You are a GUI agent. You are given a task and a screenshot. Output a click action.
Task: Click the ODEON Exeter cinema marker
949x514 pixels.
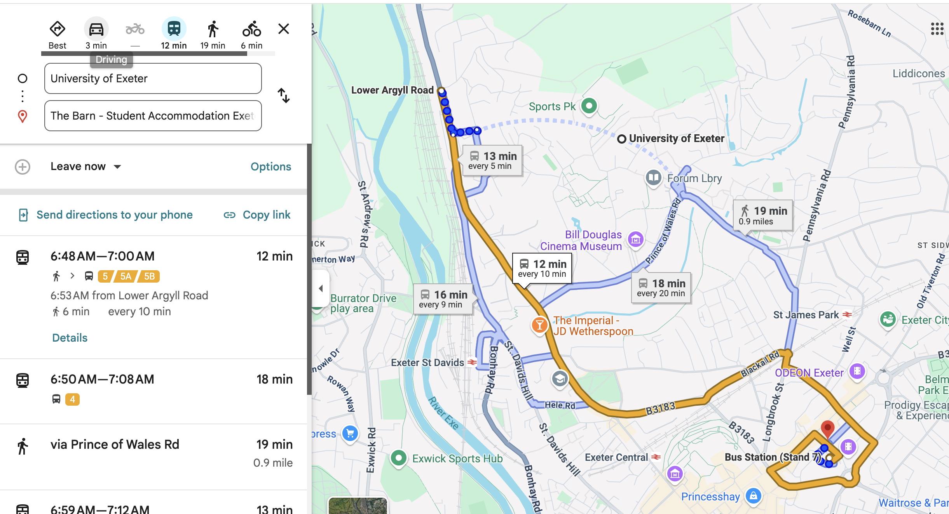tap(857, 372)
